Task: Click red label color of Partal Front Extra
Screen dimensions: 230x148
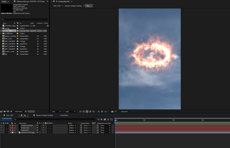Action: pos(12,125)
